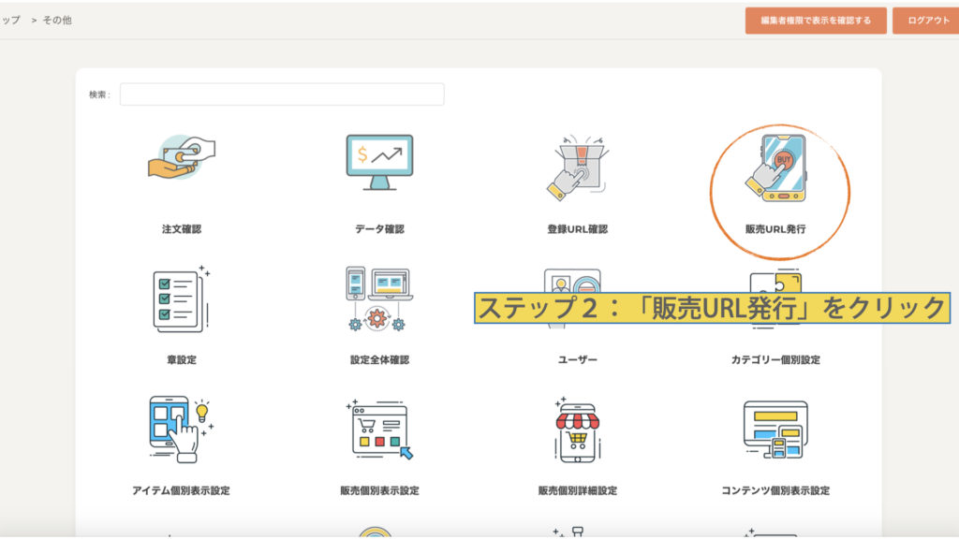Open the 販売個別詳細設定 storefront phone icon

click(577, 429)
